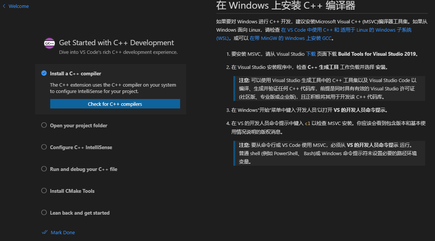435x241 pixels.
Task: Select the Configure C++ IntelliSense step circle
Action: tap(44, 147)
